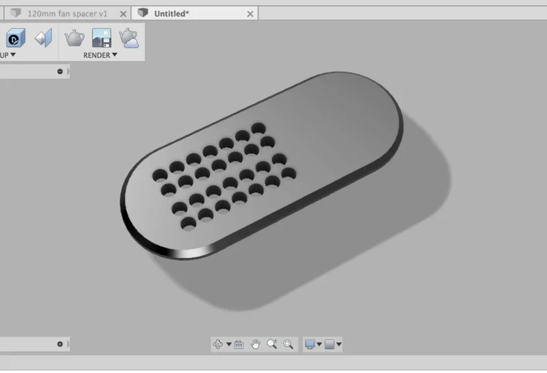The width and height of the screenshot is (547, 373).
Task: Choose the Zoom Window tool
Action: [x=288, y=344]
